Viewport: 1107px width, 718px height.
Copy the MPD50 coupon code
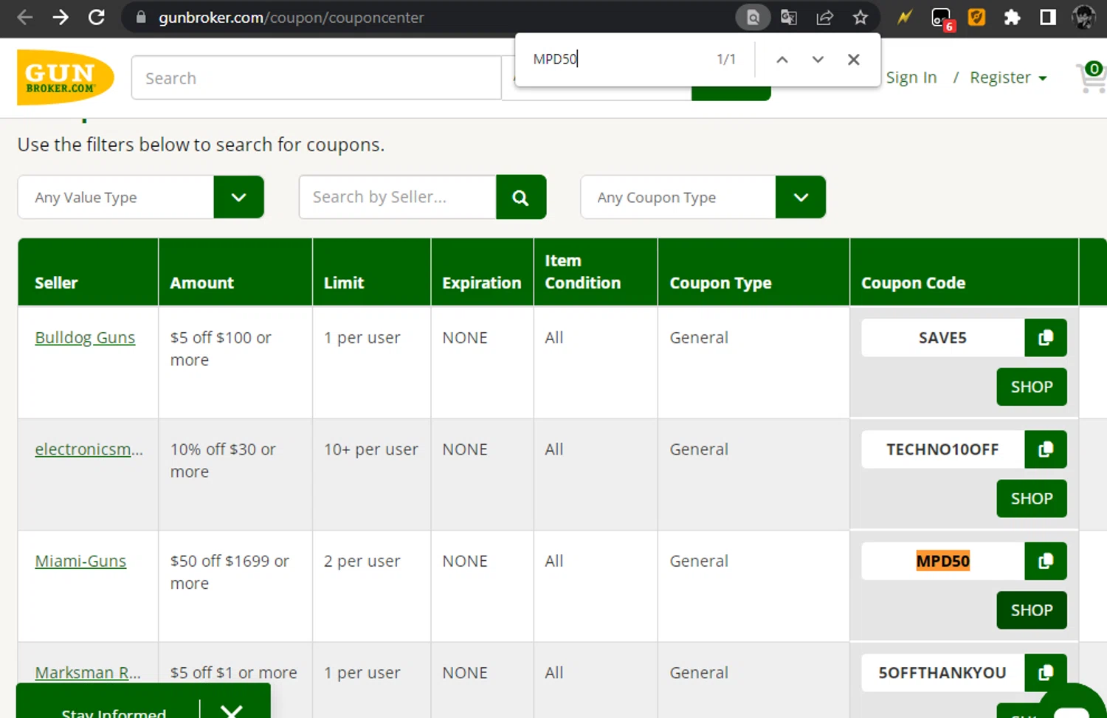pos(1045,562)
